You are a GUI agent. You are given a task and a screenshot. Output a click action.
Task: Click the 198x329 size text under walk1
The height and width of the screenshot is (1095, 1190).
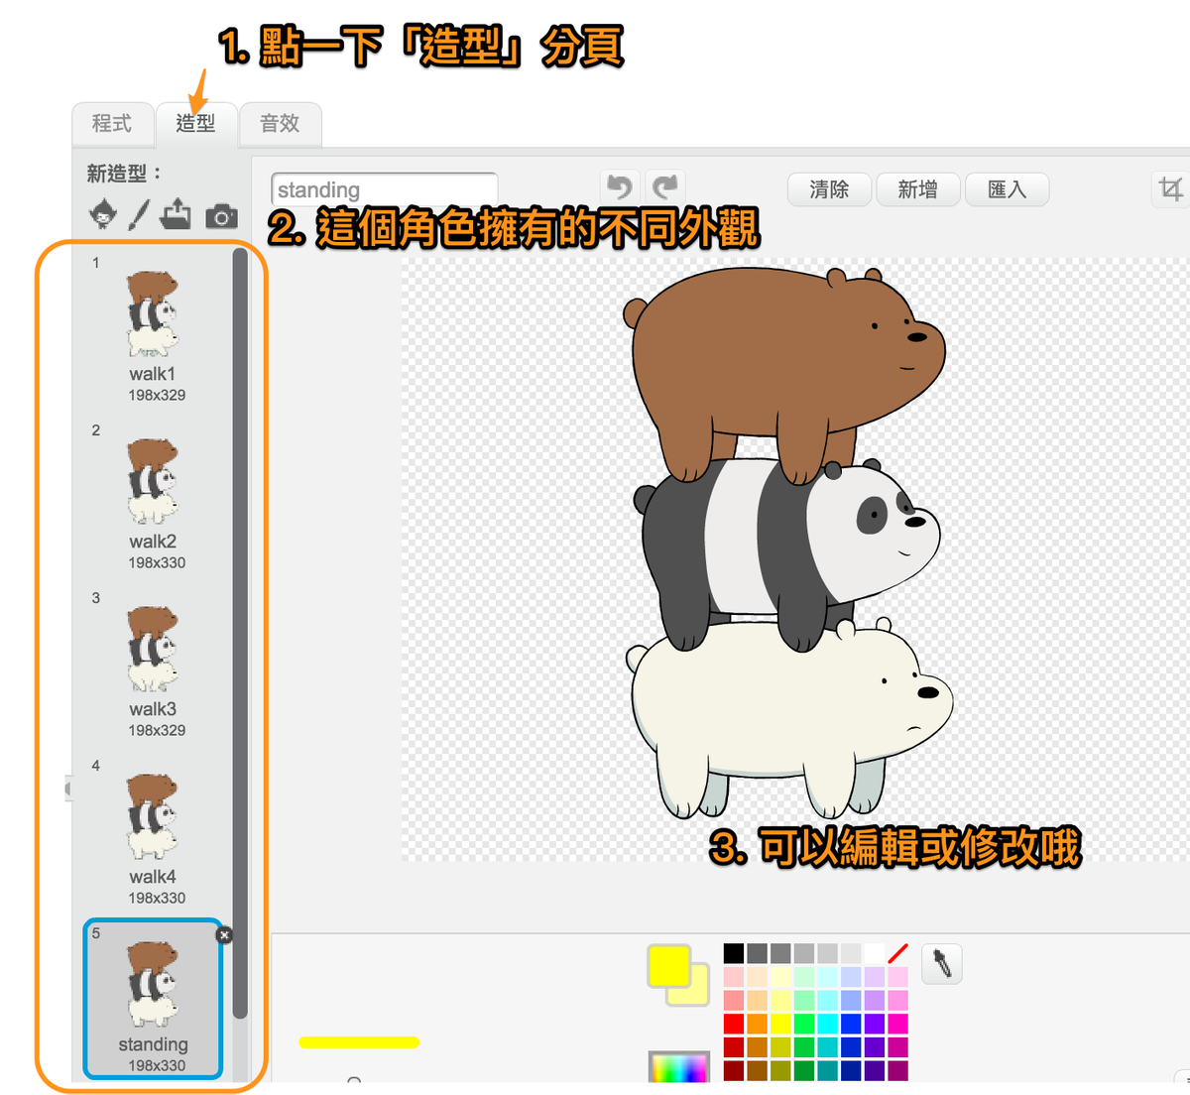pyautogui.click(x=157, y=395)
